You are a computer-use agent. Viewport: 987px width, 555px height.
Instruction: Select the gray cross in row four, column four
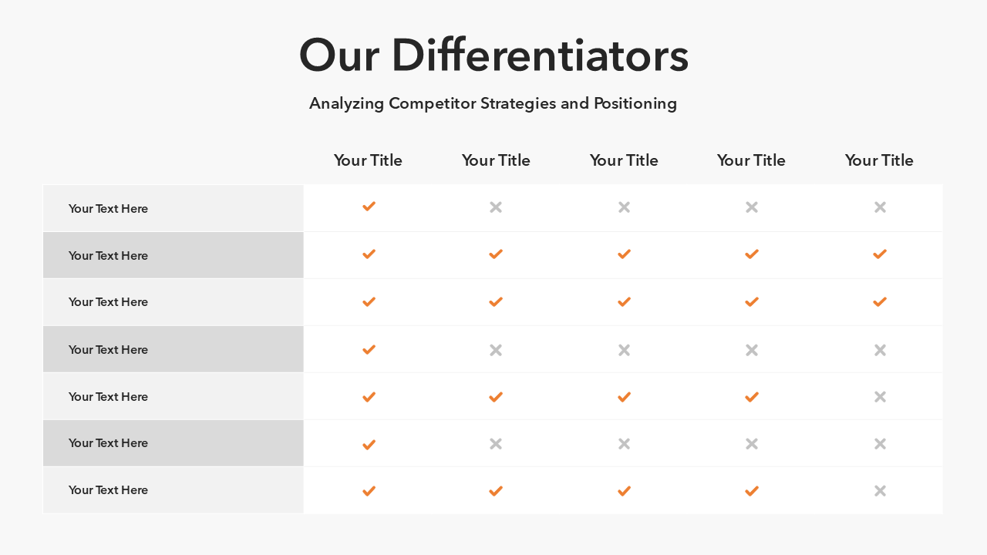[x=752, y=350]
